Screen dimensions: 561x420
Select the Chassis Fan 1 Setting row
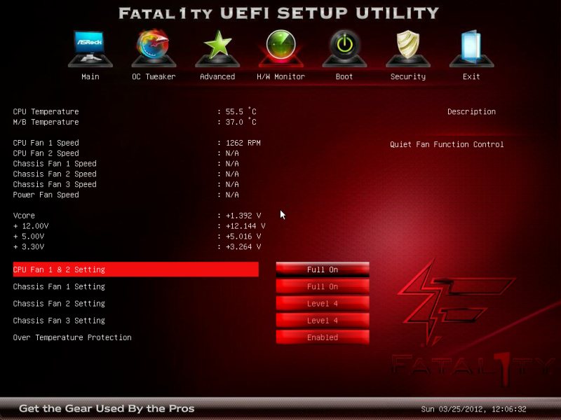pyautogui.click(x=59, y=286)
